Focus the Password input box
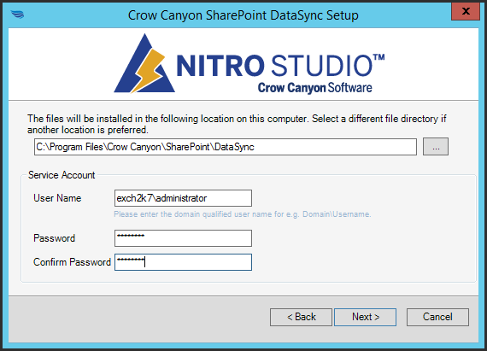 [x=183, y=238]
